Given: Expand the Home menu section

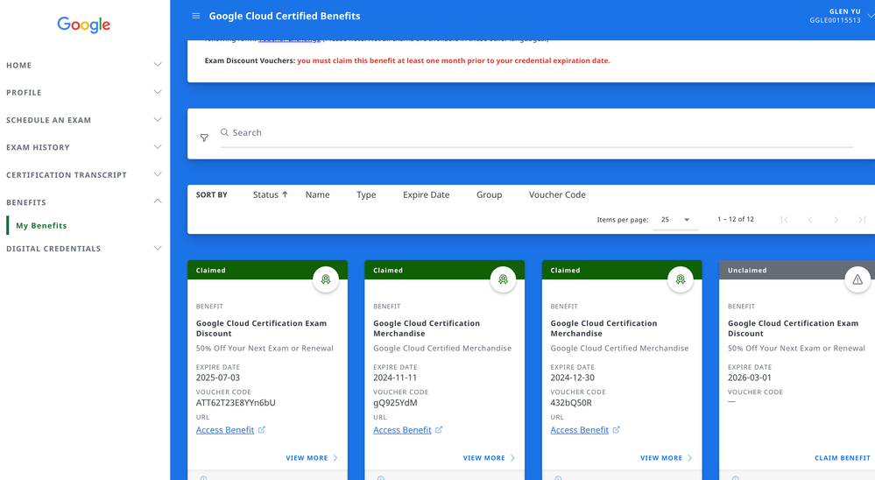Looking at the screenshot, I should click(158, 65).
